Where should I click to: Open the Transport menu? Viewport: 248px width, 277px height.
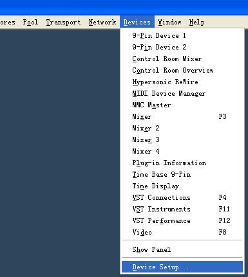tap(63, 22)
